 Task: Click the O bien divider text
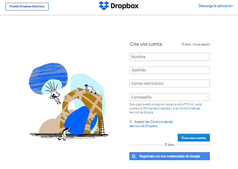click(x=170, y=145)
